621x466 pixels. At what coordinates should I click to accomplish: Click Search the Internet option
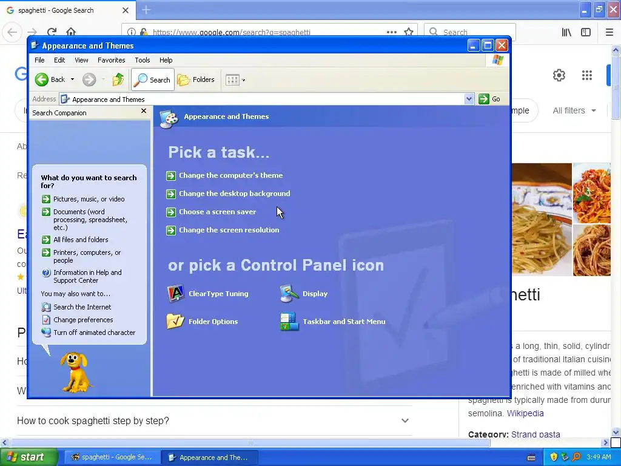[x=82, y=307]
